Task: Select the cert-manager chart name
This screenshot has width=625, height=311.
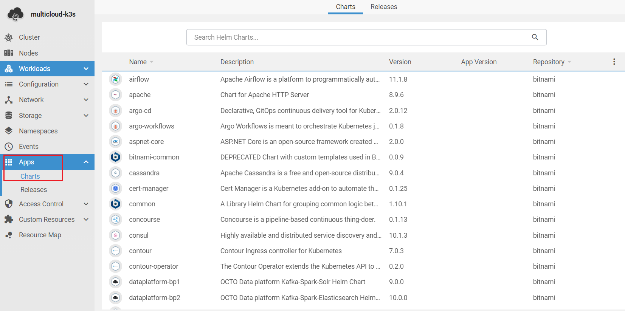Action: 149,189
